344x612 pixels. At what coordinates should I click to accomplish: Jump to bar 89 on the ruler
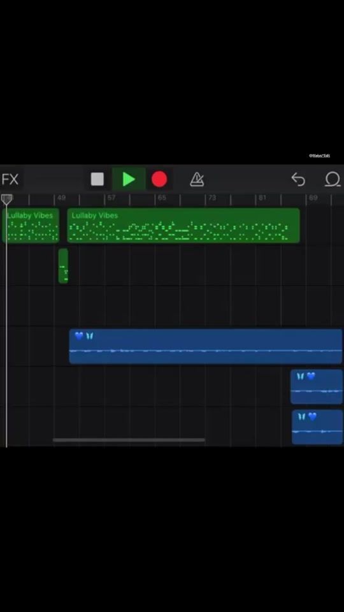(x=313, y=198)
